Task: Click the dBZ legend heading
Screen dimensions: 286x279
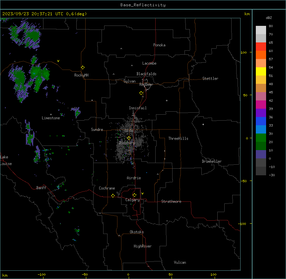Action: tap(269, 18)
